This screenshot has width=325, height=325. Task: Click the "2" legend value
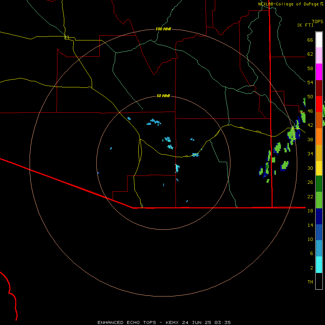point(312,268)
